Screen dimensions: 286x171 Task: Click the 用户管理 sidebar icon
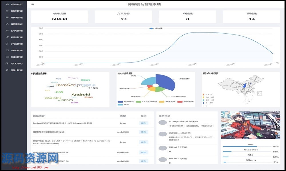point(7,18)
